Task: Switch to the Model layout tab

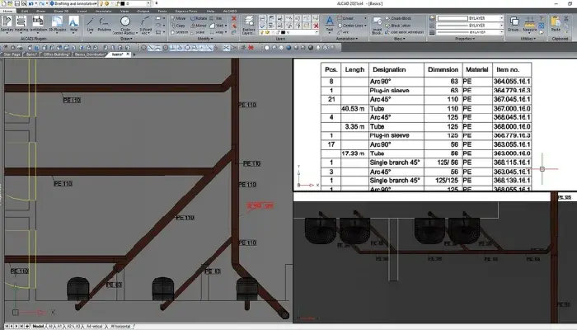Action: click(x=38, y=327)
